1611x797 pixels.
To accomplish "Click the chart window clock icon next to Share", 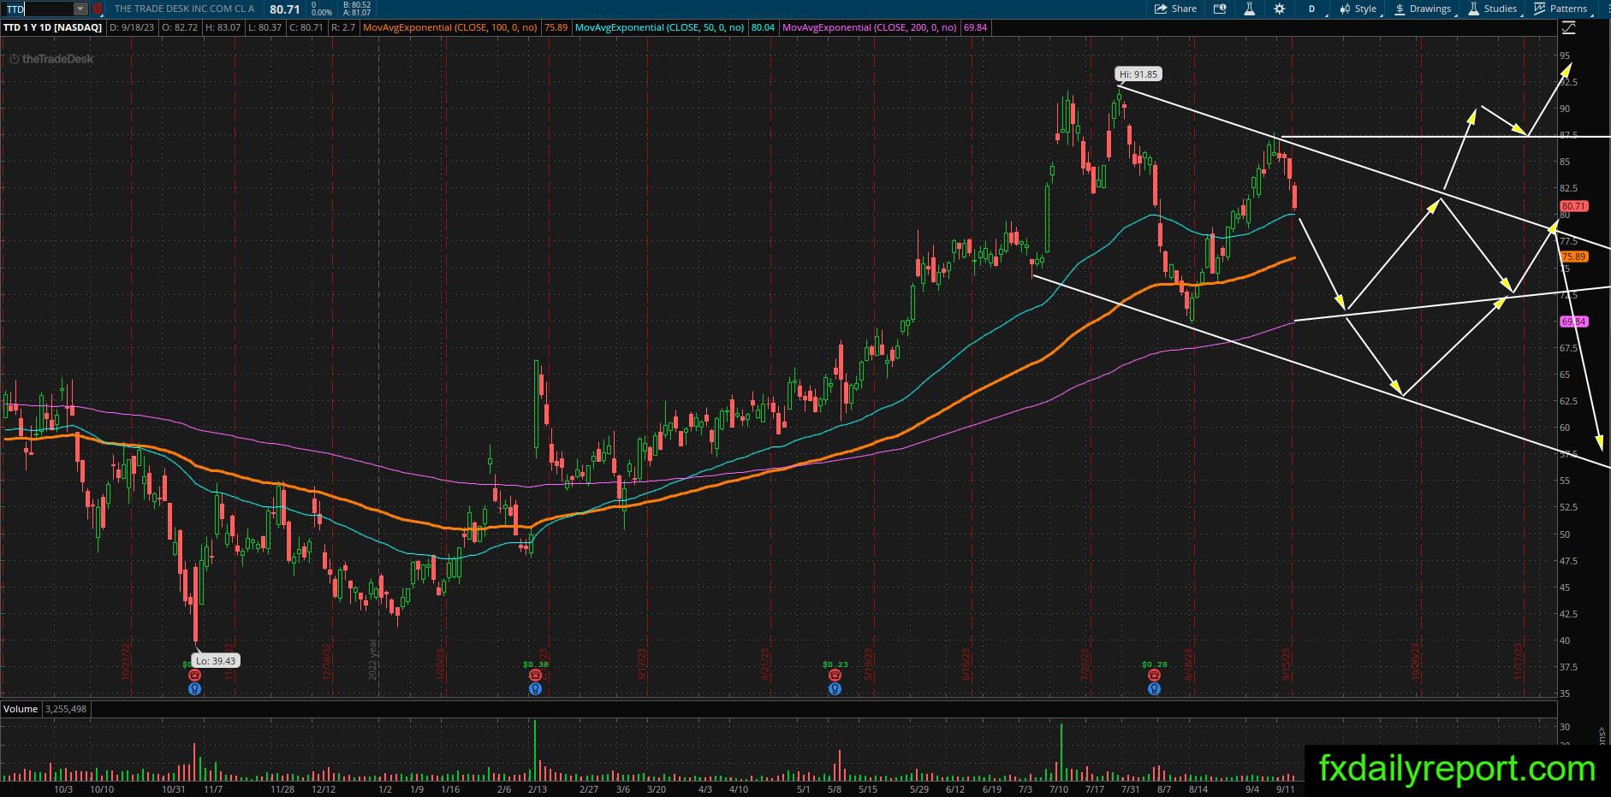I will point(1220,9).
